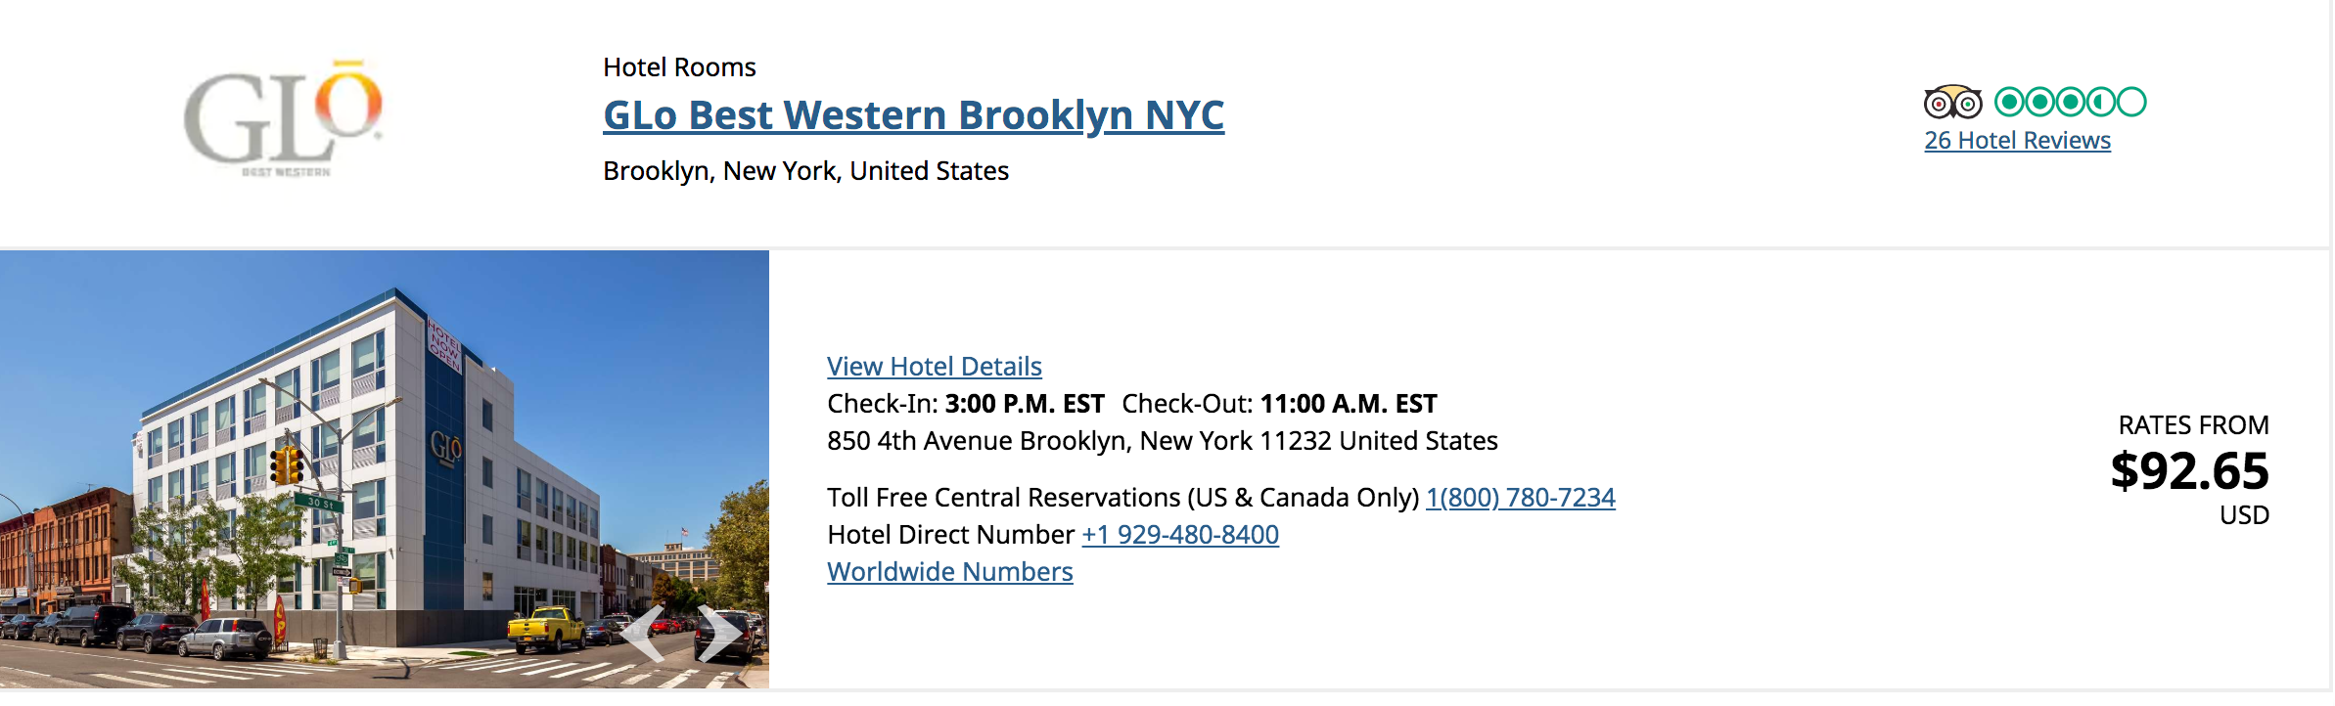Call toll free number 1(800) 780-7234
The image size is (2335, 706).
tap(1520, 498)
